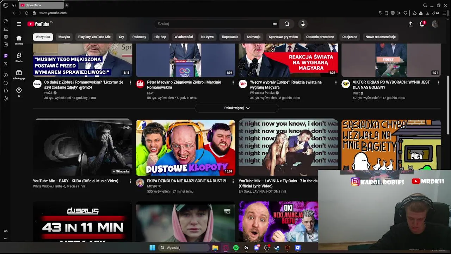Select the Nowe rekomendacje chip
Screen dimensions: 451x254
[381, 37]
